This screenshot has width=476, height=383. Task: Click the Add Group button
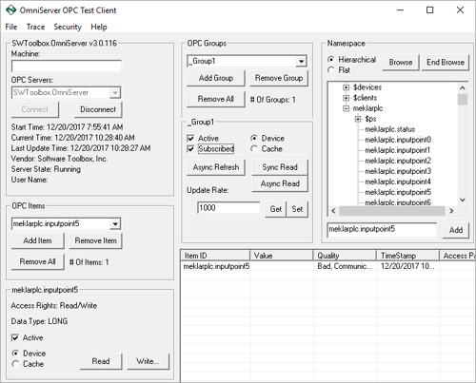216,78
